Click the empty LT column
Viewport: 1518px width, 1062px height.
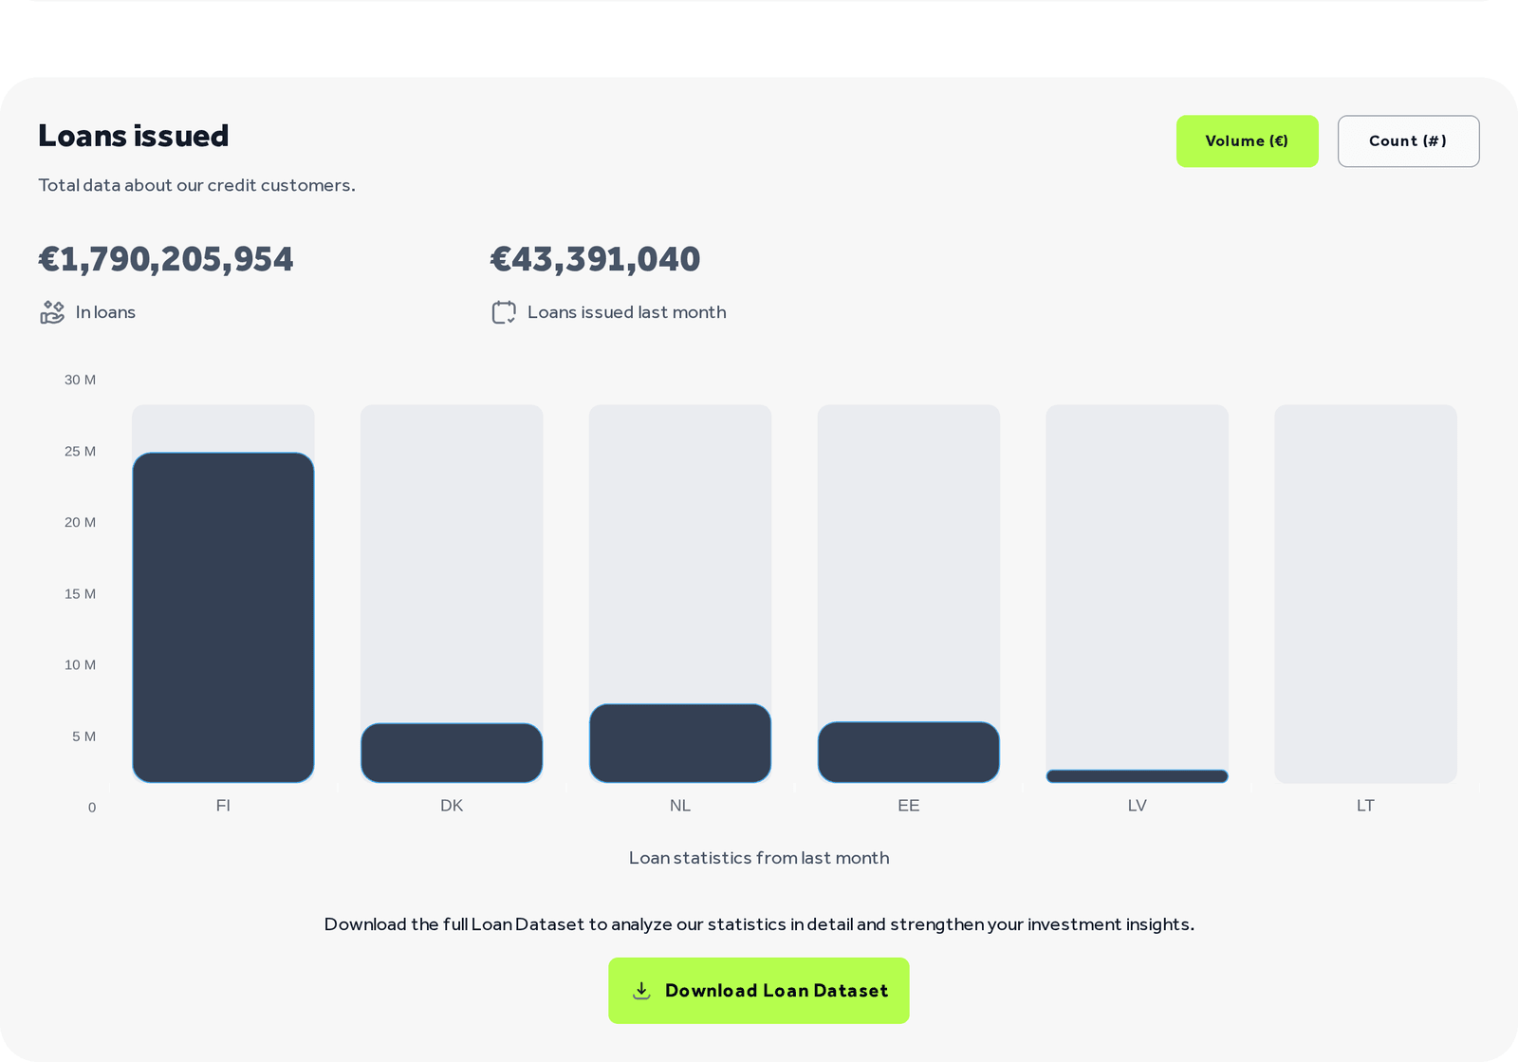tap(1365, 594)
